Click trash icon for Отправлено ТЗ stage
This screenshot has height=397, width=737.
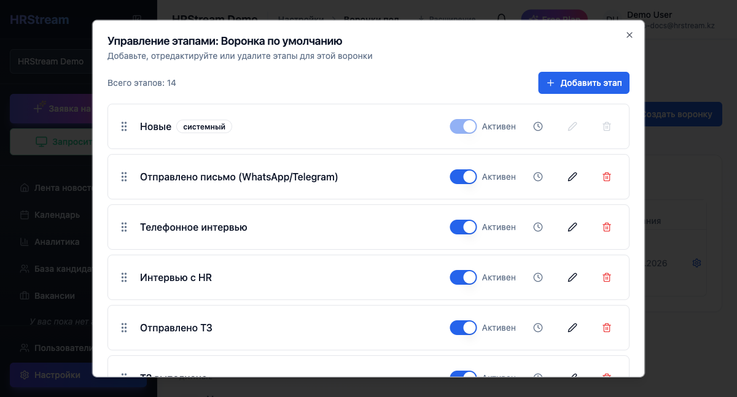[606, 328]
